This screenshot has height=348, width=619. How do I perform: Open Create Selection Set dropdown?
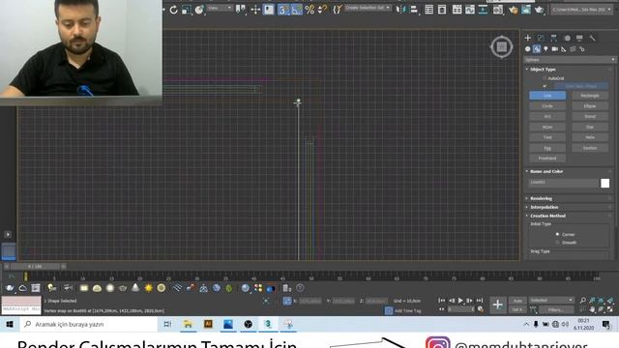pyautogui.click(x=368, y=8)
